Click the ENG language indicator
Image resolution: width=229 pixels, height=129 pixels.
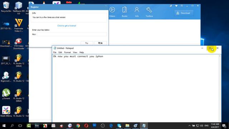tap(206, 126)
